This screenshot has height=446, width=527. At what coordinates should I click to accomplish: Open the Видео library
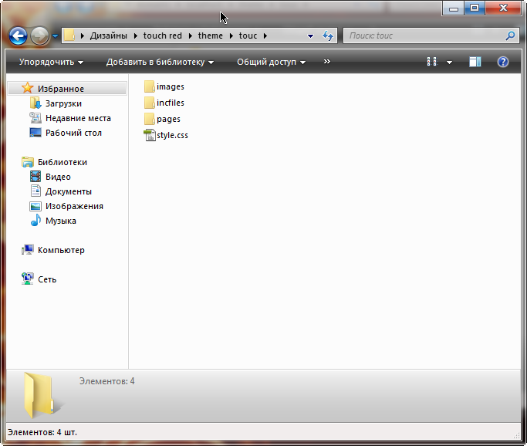pos(58,177)
